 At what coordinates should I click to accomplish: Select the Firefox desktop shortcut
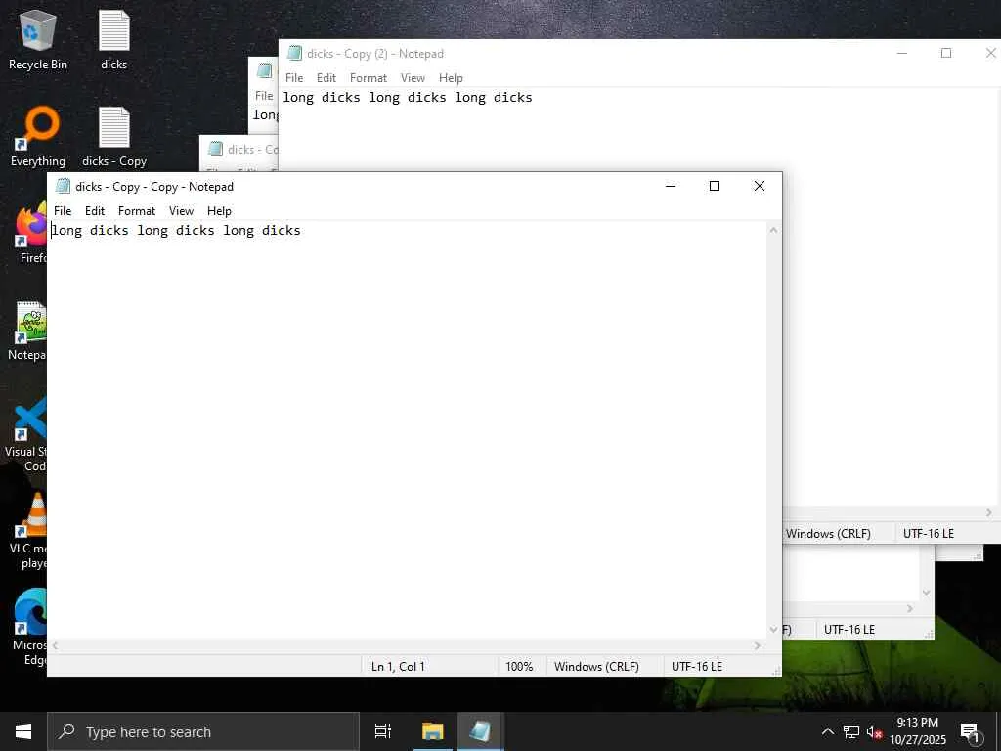(30, 233)
